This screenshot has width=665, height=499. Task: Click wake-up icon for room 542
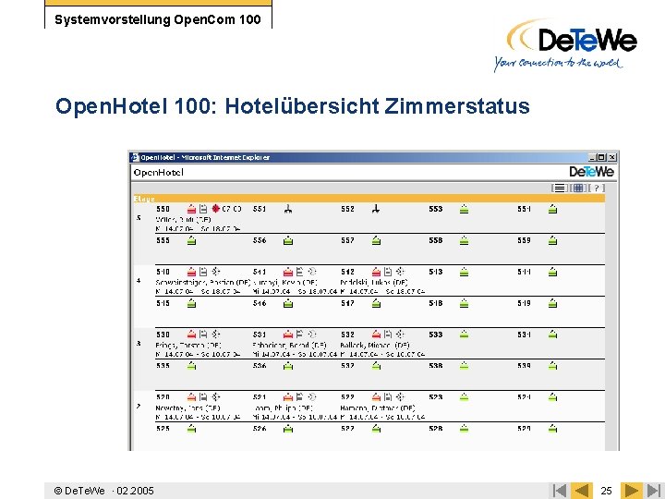pos(400,272)
